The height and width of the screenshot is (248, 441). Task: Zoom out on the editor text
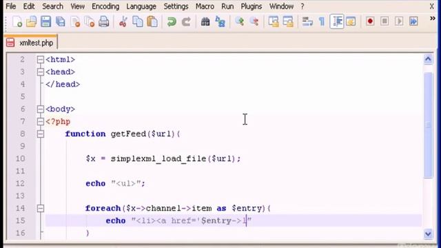pyautogui.click(x=254, y=21)
